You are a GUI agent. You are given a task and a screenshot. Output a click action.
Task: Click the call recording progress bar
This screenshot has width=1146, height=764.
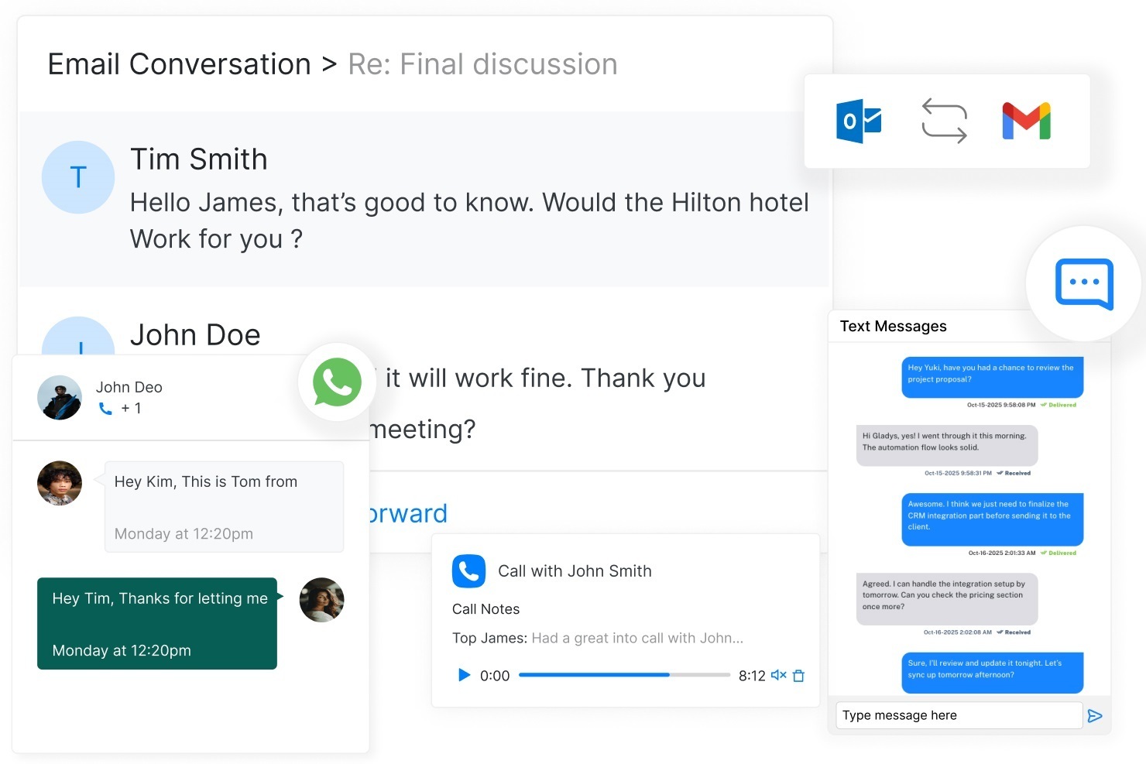point(624,675)
